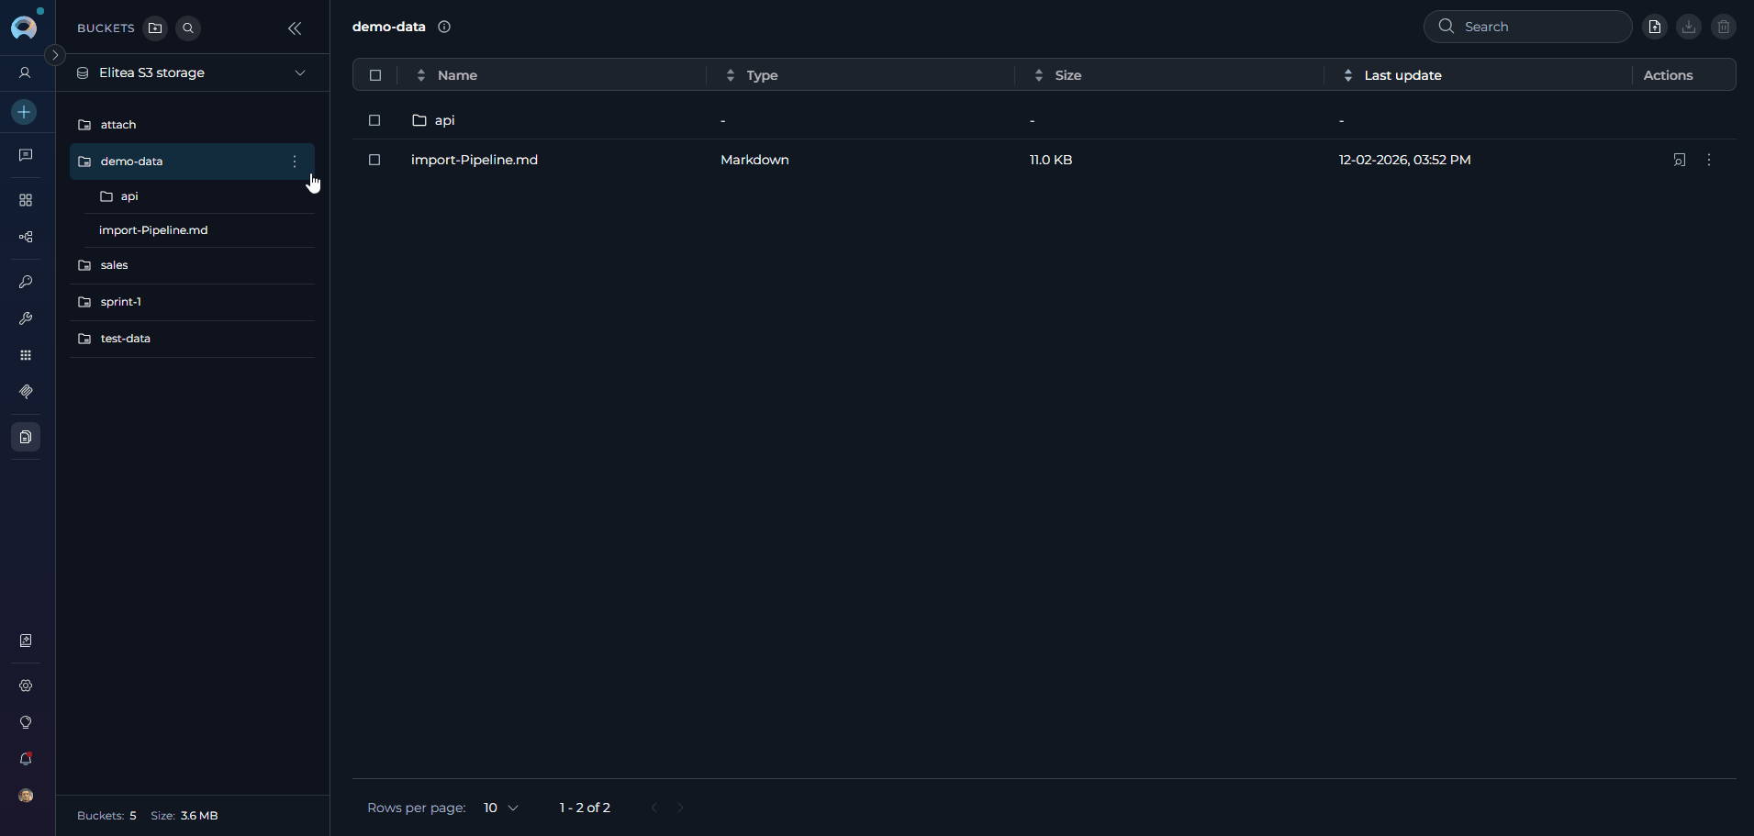
Task: Check the api folder row checkbox
Action: coord(374,120)
